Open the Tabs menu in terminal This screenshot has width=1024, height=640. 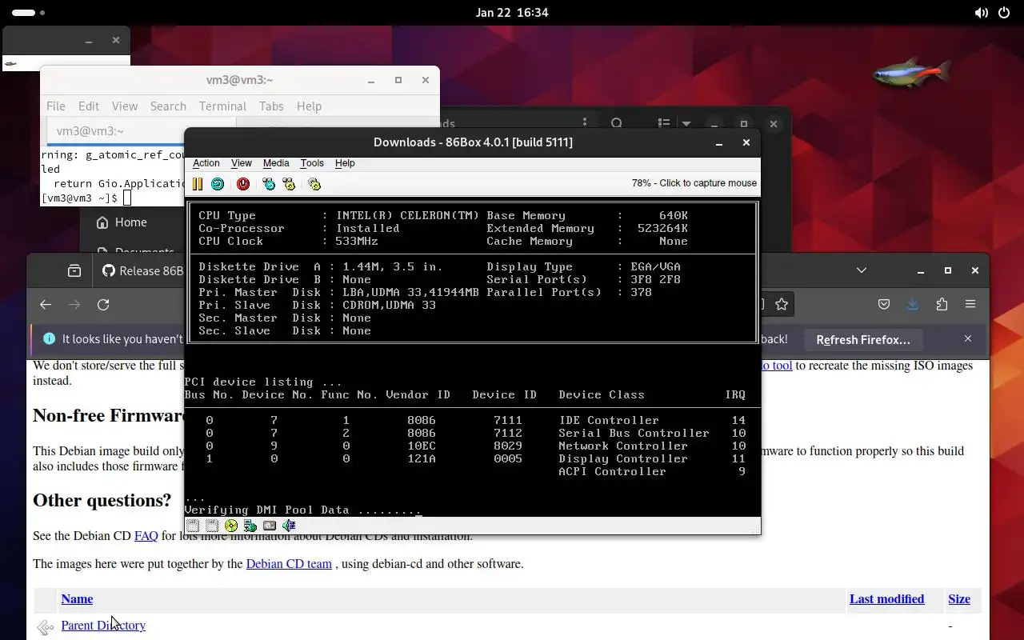[x=271, y=106]
